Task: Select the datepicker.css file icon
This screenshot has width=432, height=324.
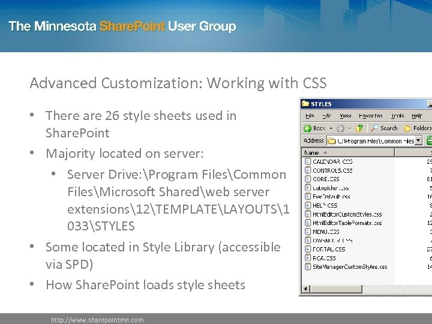Action: tap(308, 188)
